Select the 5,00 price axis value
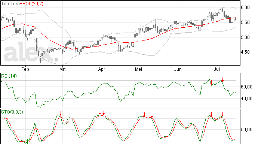258x145 pixels. 245,37
